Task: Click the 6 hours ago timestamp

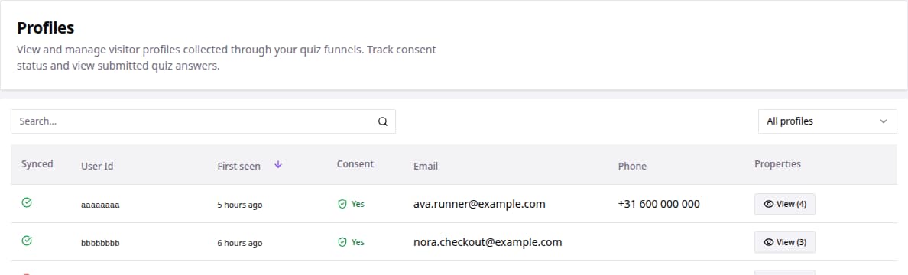Action: pos(240,243)
